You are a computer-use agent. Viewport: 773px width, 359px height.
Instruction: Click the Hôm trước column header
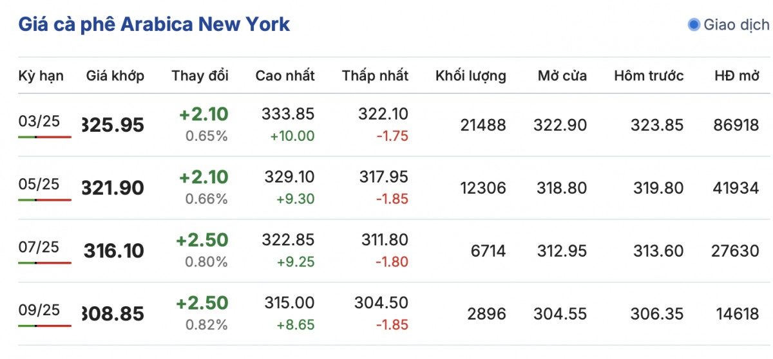tap(649, 76)
